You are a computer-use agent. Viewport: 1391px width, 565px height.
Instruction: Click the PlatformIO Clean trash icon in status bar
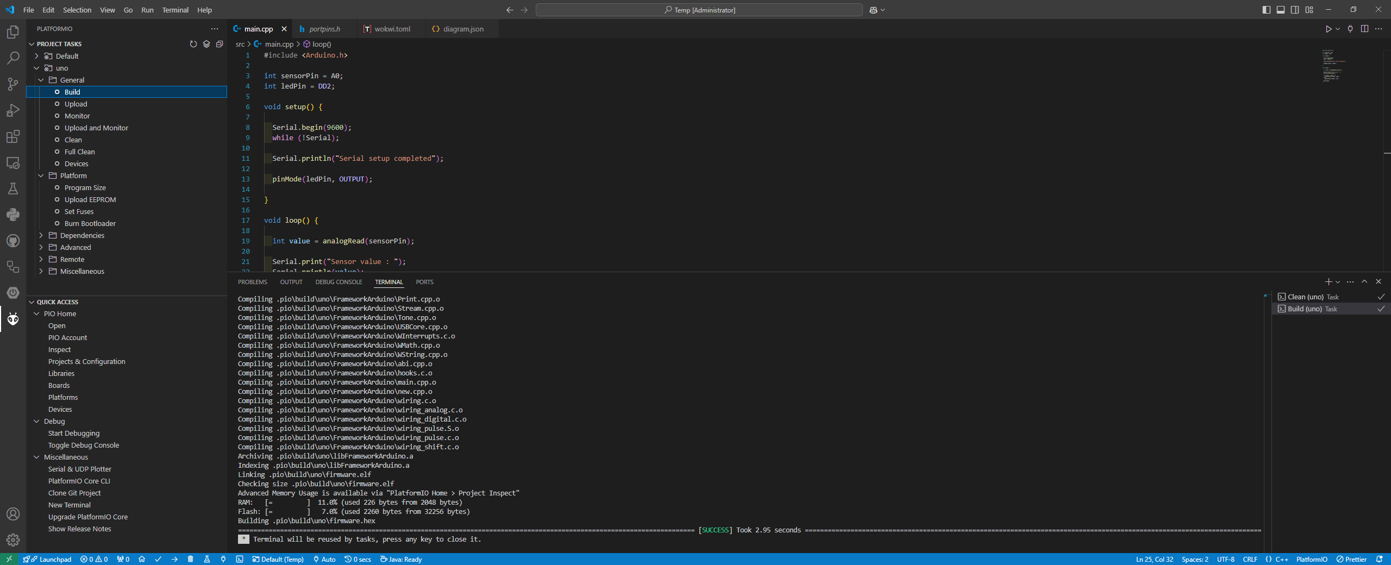pyautogui.click(x=190, y=559)
